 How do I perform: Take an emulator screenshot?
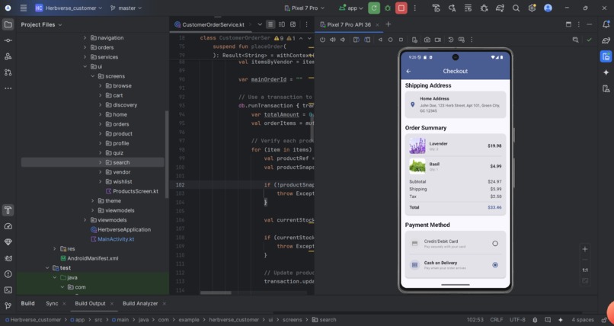tap(427, 40)
